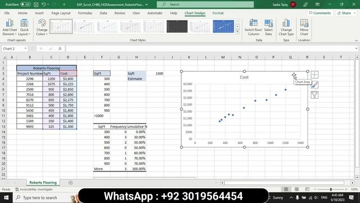Open Share button dropdown arrow
The image size is (360, 203).
[354, 13]
